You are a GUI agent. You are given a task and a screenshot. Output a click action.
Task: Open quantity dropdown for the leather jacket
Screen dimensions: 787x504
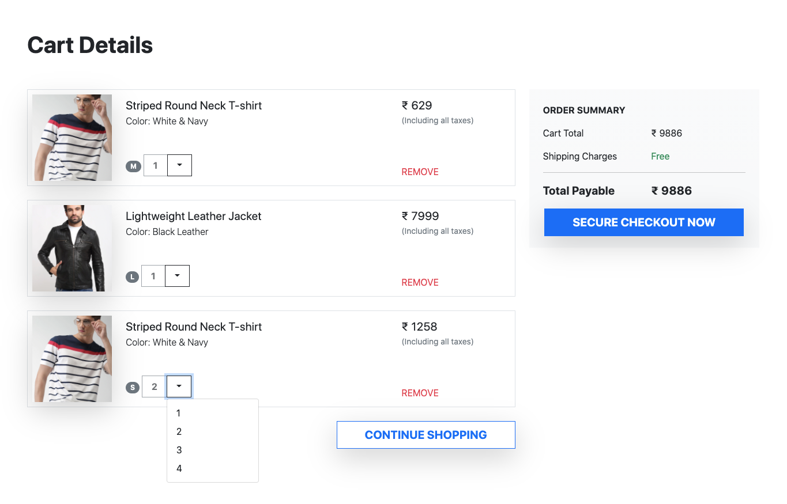point(177,275)
